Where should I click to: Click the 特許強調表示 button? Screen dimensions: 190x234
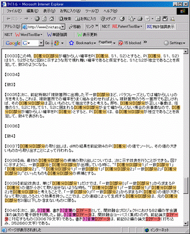tap(160, 27)
